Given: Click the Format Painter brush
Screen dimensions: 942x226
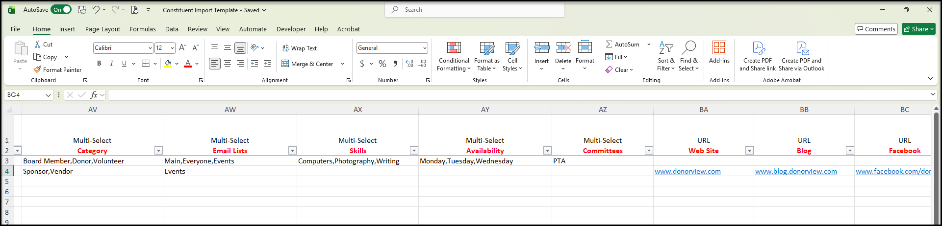Looking at the screenshot, I should click(x=38, y=70).
